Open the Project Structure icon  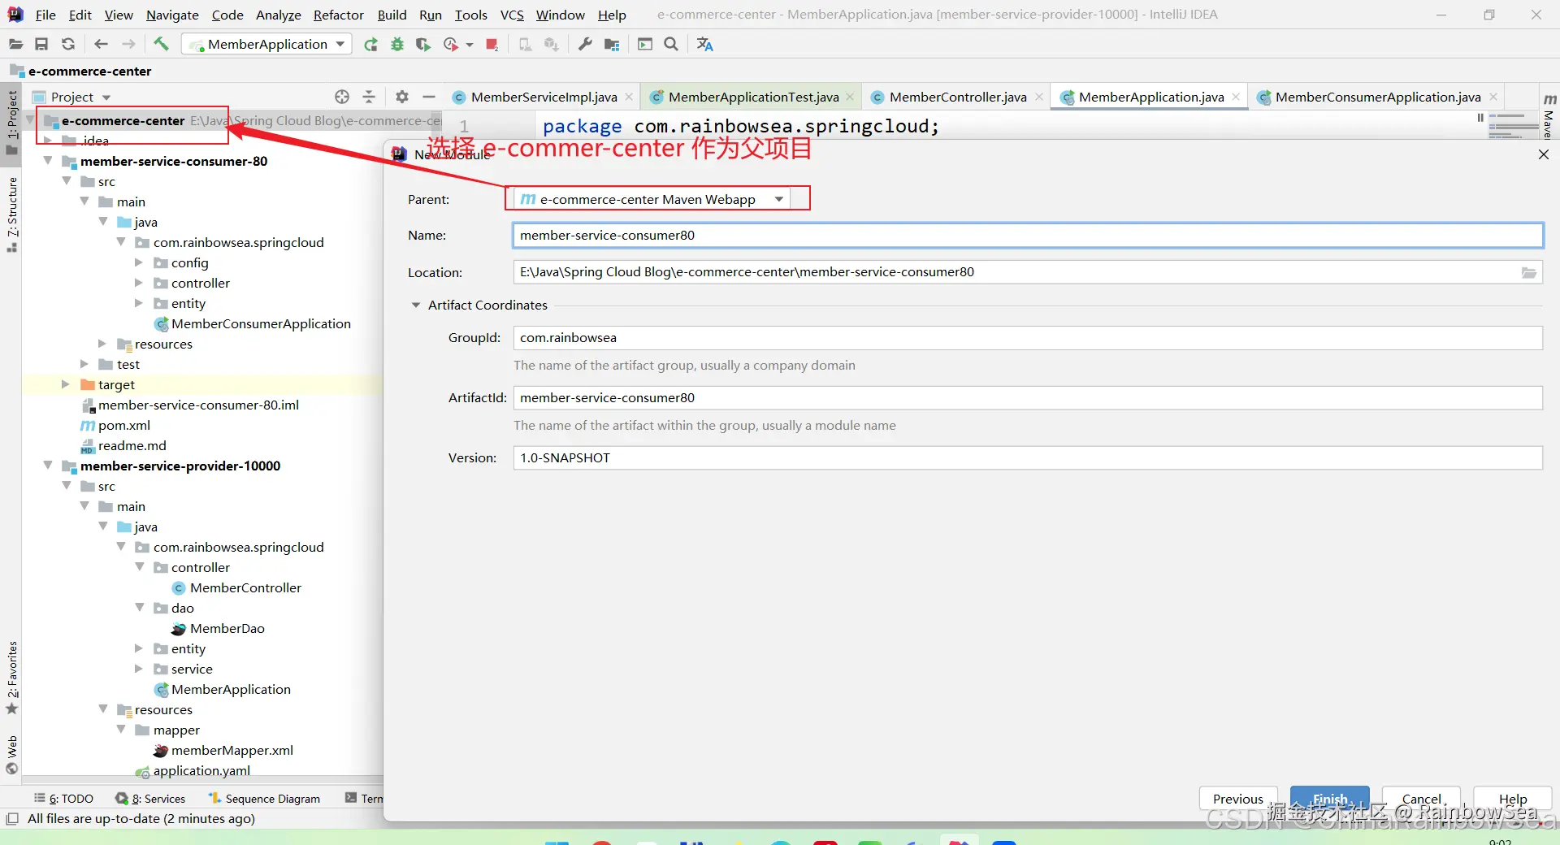tap(612, 44)
